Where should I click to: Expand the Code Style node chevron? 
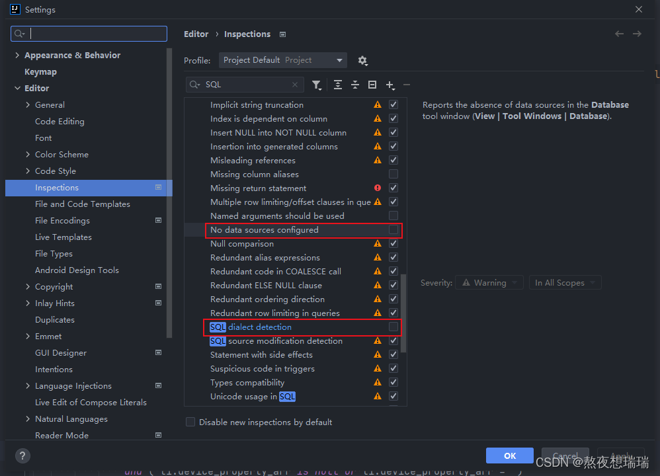(x=28, y=171)
